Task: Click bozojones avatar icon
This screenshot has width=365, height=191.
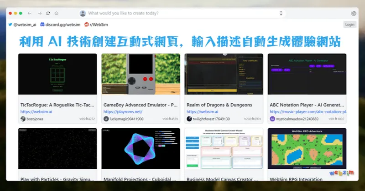Action: [23, 119]
